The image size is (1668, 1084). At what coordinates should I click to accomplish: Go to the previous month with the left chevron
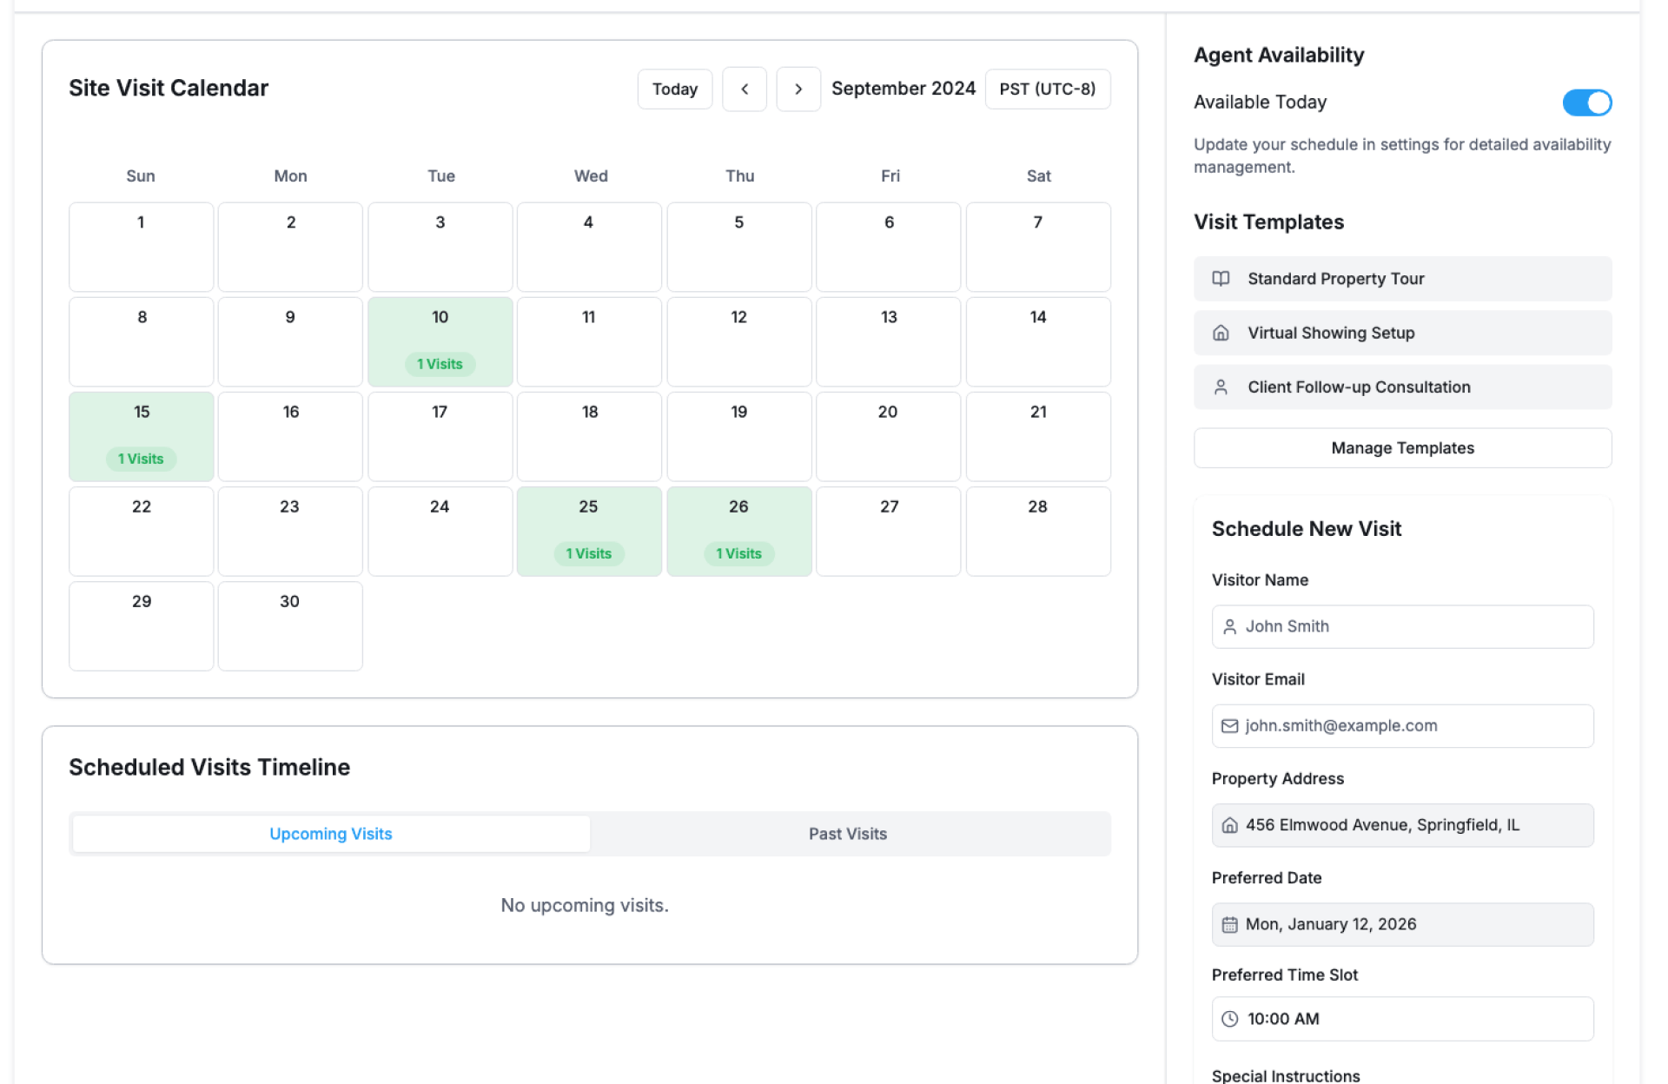(745, 89)
